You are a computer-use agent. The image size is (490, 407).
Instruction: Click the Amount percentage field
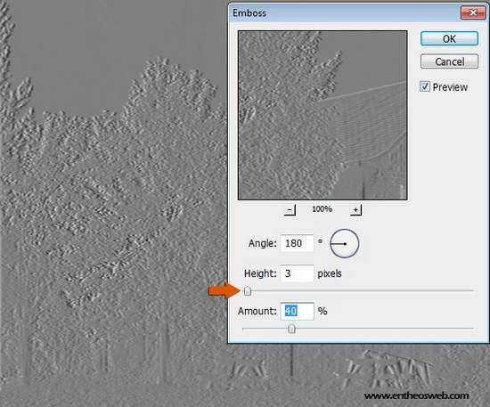(x=298, y=311)
